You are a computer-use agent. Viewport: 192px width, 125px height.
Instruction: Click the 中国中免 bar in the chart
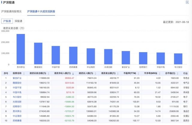click(x=161, y=58)
